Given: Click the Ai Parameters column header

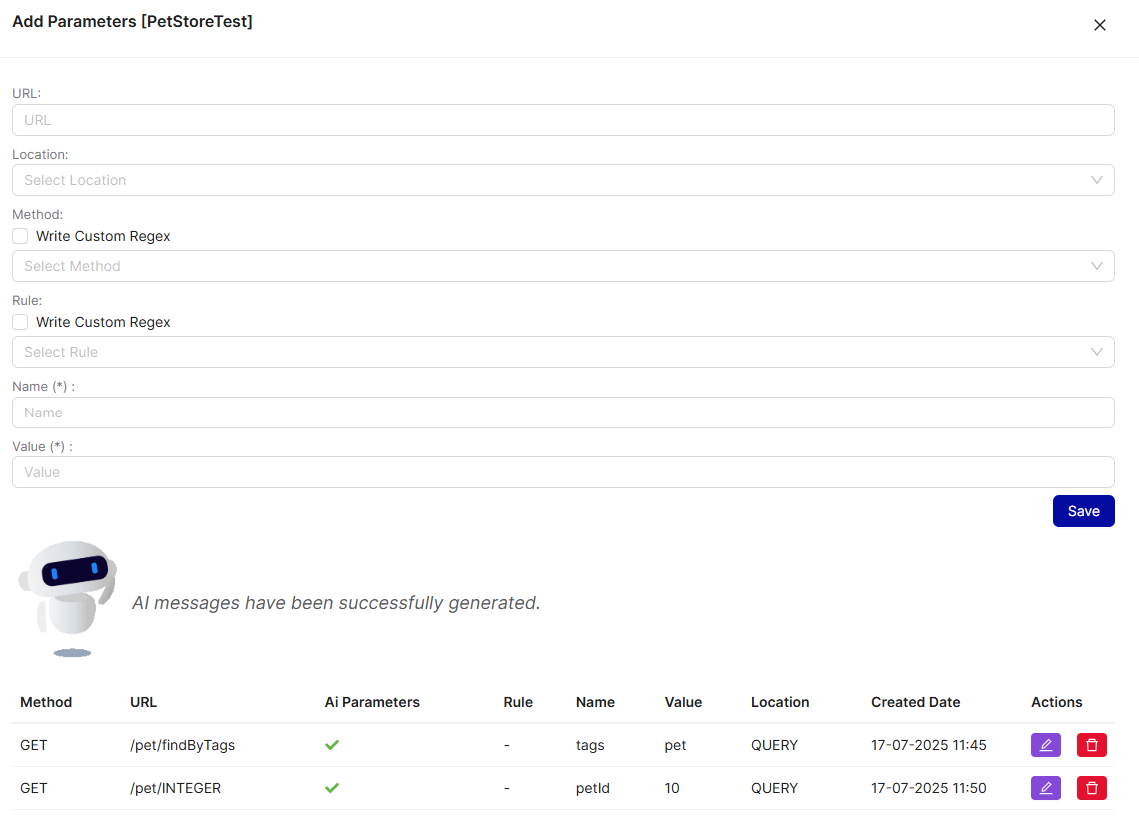Looking at the screenshot, I should pyautogui.click(x=372, y=702).
